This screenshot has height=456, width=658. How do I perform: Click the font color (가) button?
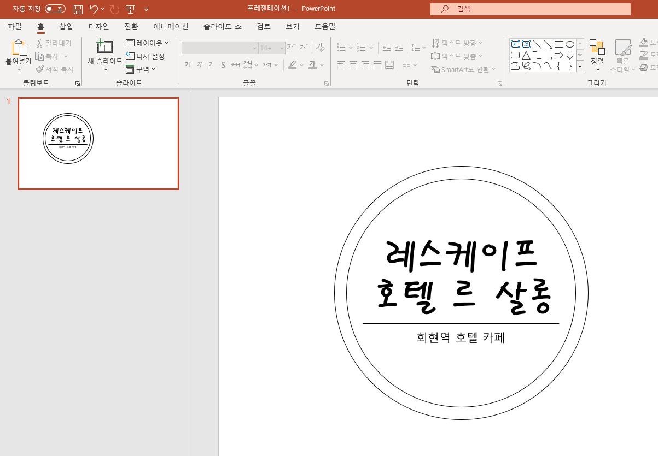312,65
